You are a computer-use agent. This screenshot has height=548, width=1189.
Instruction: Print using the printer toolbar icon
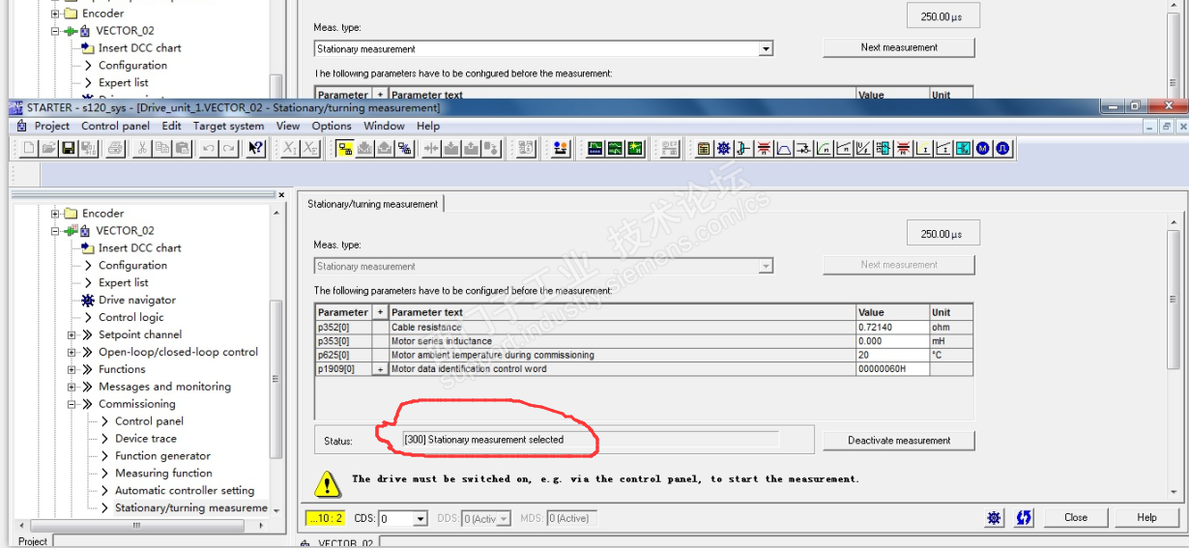click(x=115, y=148)
